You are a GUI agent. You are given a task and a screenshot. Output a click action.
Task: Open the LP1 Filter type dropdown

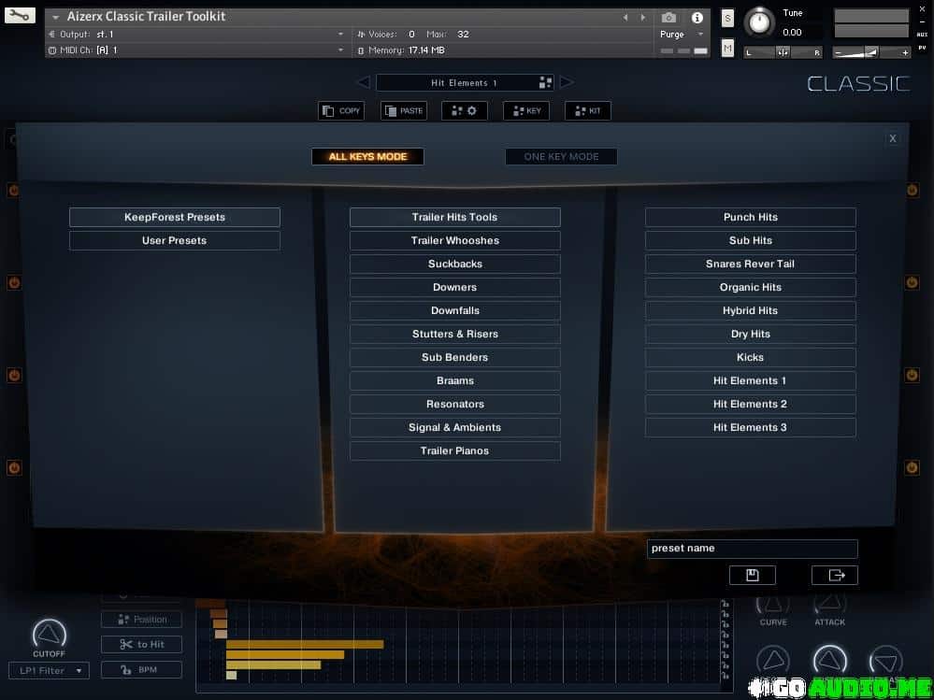click(49, 670)
